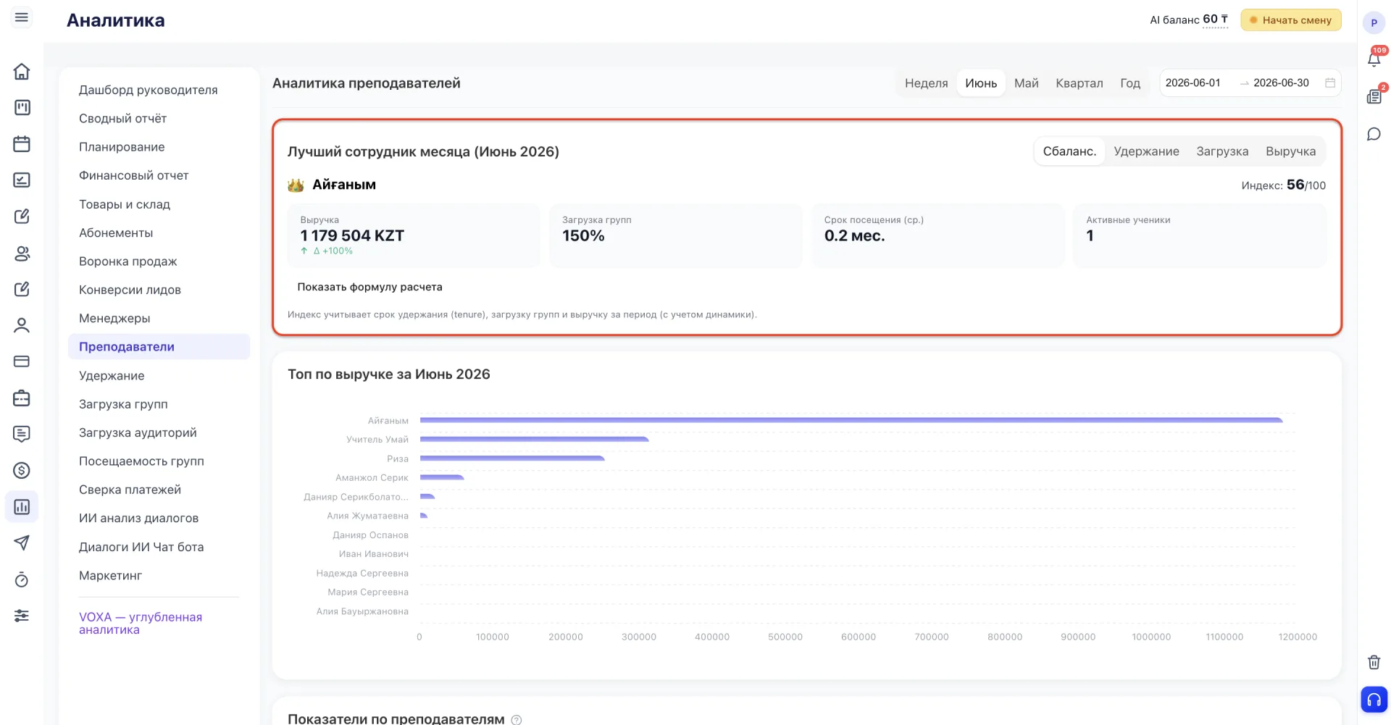Open Финансовый отчет menu item

[x=134, y=175]
